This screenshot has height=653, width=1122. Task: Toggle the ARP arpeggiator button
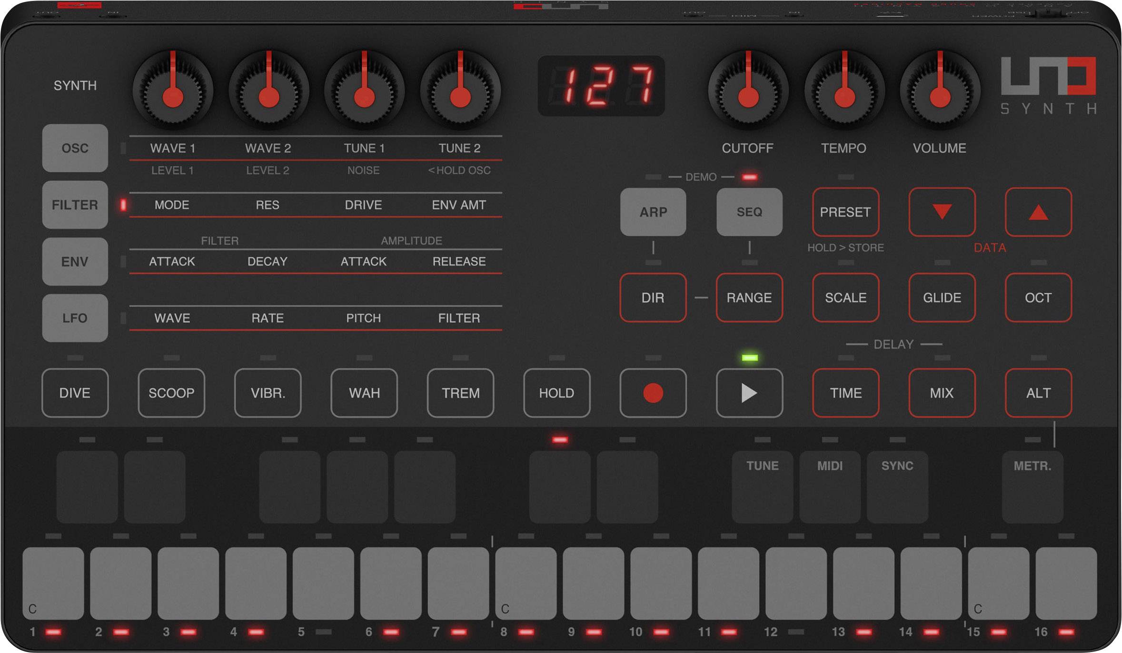coord(653,212)
